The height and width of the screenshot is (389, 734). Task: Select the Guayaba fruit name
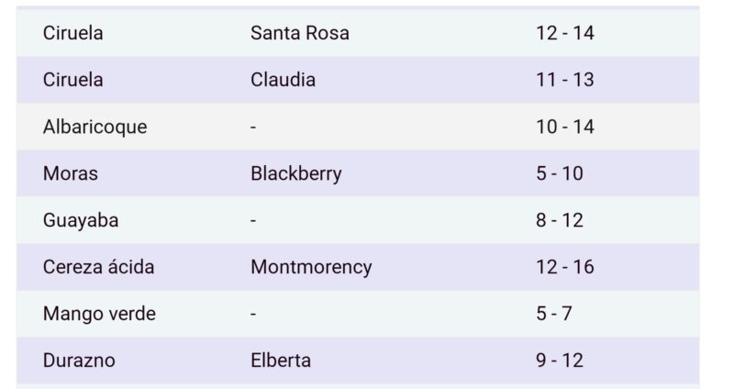click(x=81, y=220)
